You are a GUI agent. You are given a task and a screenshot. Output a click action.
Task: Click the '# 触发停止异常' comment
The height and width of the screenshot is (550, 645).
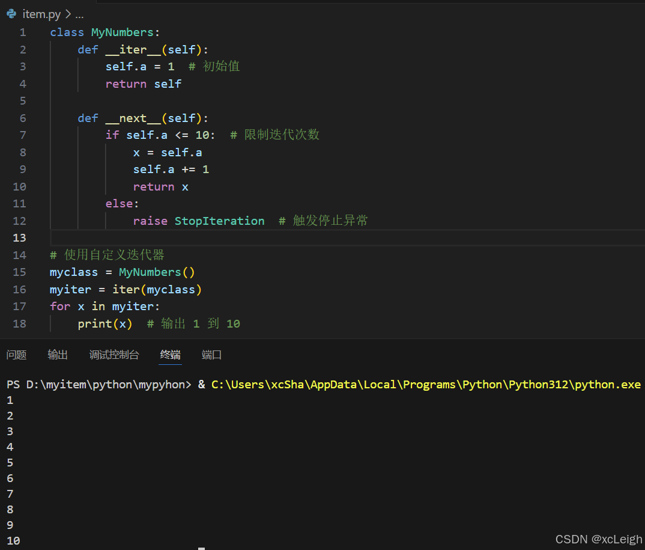click(323, 221)
